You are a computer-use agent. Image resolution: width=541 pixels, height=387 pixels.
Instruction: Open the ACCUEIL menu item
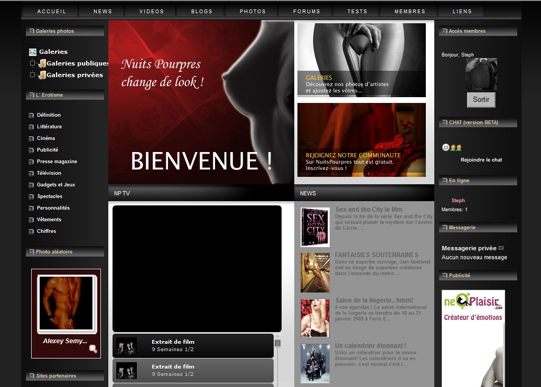pos(51,12)
